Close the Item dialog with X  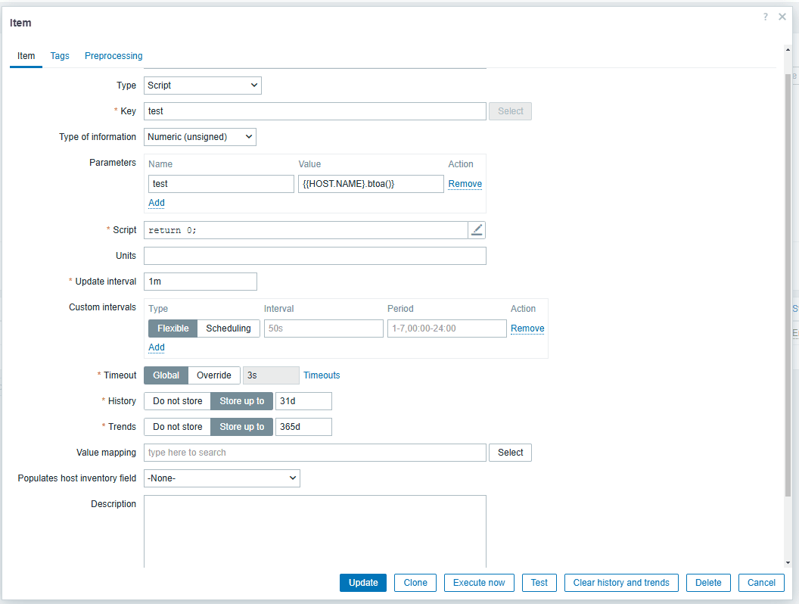(x=782, y=17)
